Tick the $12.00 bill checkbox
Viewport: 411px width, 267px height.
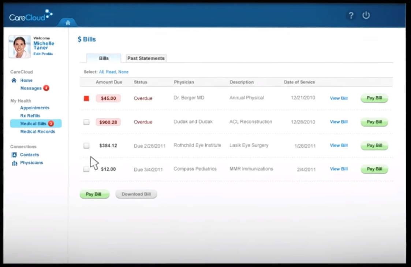tap(86, 169)
